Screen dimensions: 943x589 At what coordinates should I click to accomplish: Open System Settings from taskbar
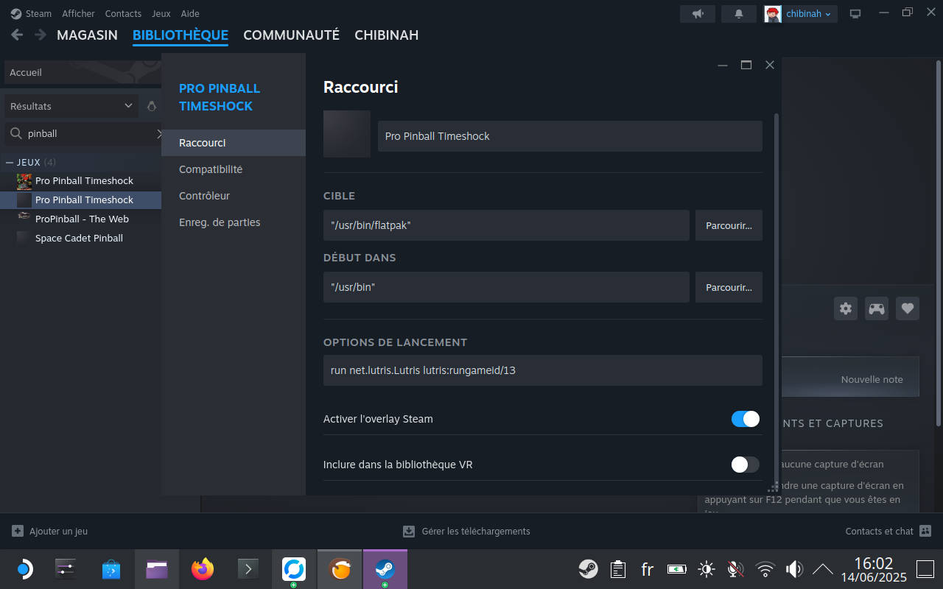(66, 569)
